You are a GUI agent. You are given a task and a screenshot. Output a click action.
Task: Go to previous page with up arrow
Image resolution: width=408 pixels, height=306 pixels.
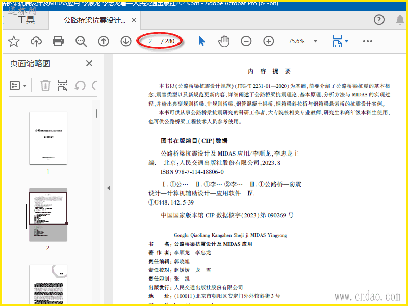click(104, 41)
